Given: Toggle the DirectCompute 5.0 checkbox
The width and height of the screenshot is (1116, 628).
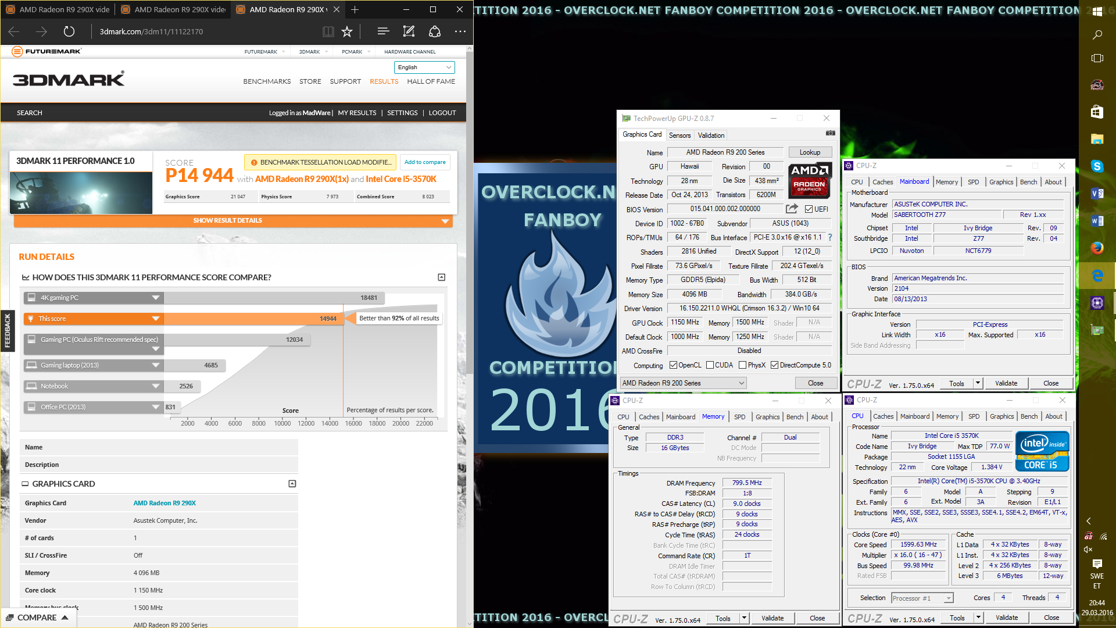Looking at the screenshot, I should (x=774, y=365).
